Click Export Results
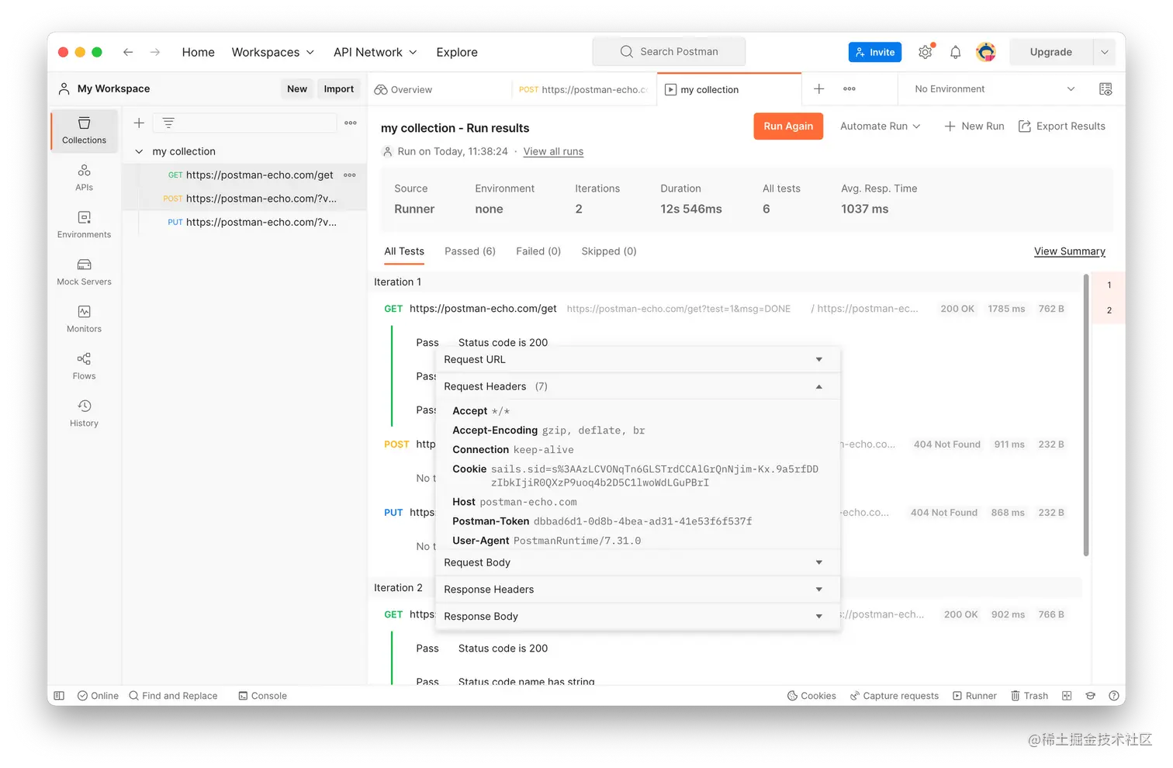 click(x=1062, y=126)
